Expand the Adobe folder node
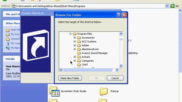Viewport: 182px width, 102px height. point(75,45)
